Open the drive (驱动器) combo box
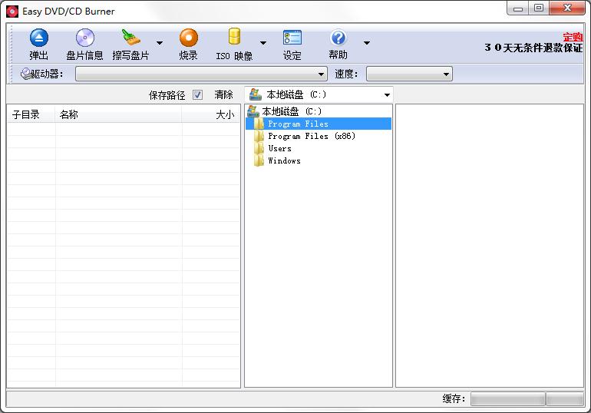591x413 pixels. coord(202,74)
